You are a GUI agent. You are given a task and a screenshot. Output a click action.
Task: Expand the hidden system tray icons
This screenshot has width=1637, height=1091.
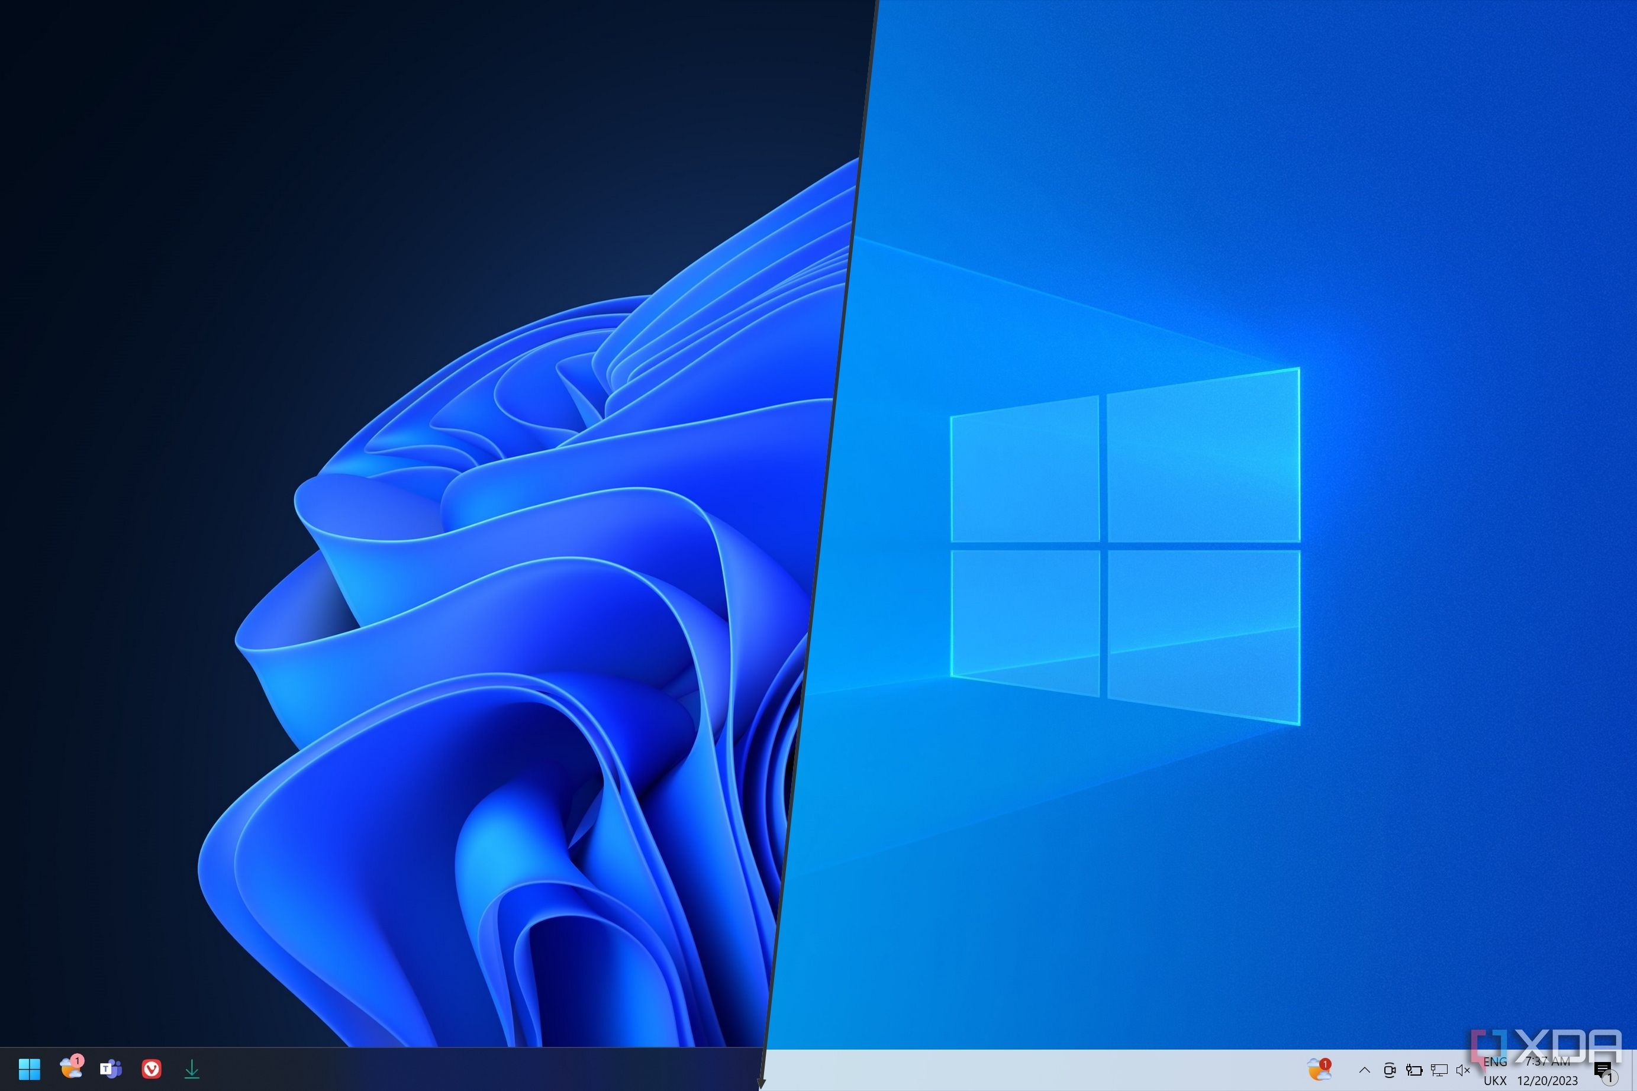pos(1365,1071)
